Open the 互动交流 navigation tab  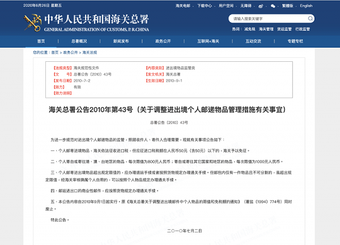253,41
